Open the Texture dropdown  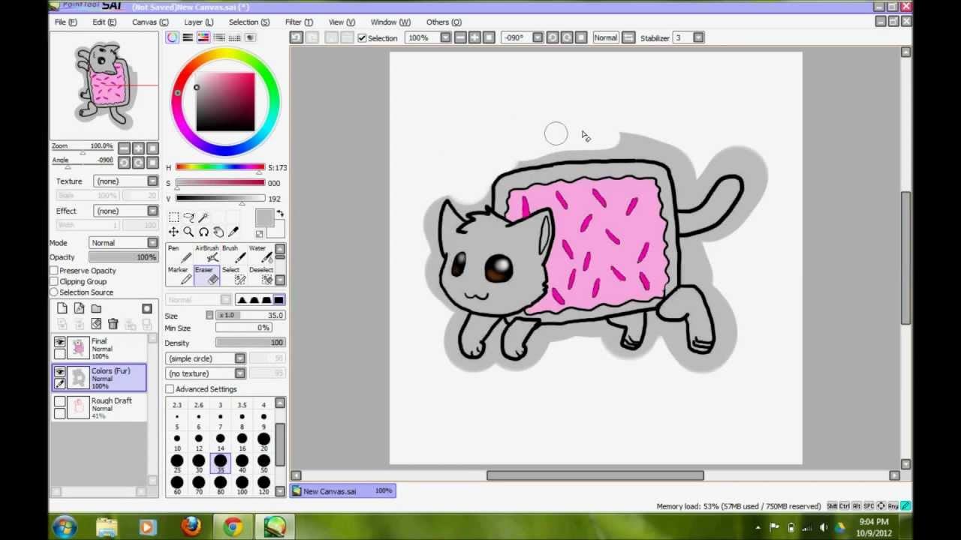click(x=152, y=181)
